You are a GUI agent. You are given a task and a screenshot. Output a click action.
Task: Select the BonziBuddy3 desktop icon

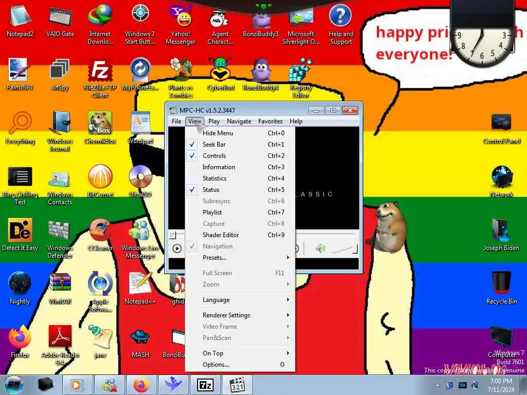click(260, 21)
